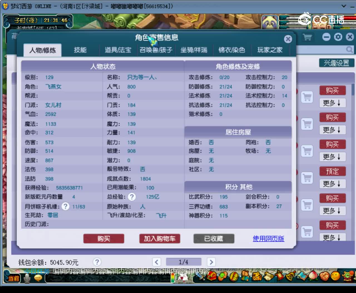Click the handshake friends icon in bottom toolbar
The height and width of the screenshot is (293, 356).
[x=324, y=276]
